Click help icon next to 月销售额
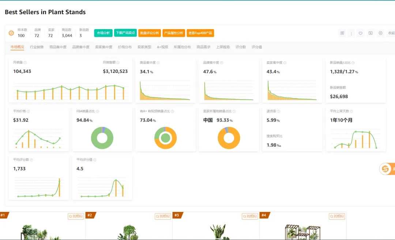 (118, 63)
